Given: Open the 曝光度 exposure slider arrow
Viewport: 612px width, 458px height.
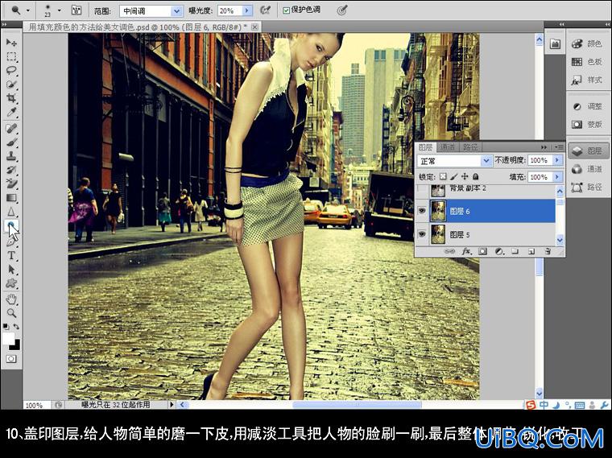Looking at the screenshot, I should coord(247,11).
